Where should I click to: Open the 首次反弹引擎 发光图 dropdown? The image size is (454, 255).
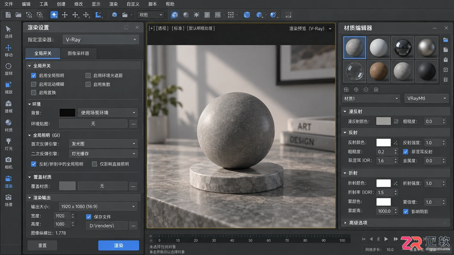[x=103, y=144]
